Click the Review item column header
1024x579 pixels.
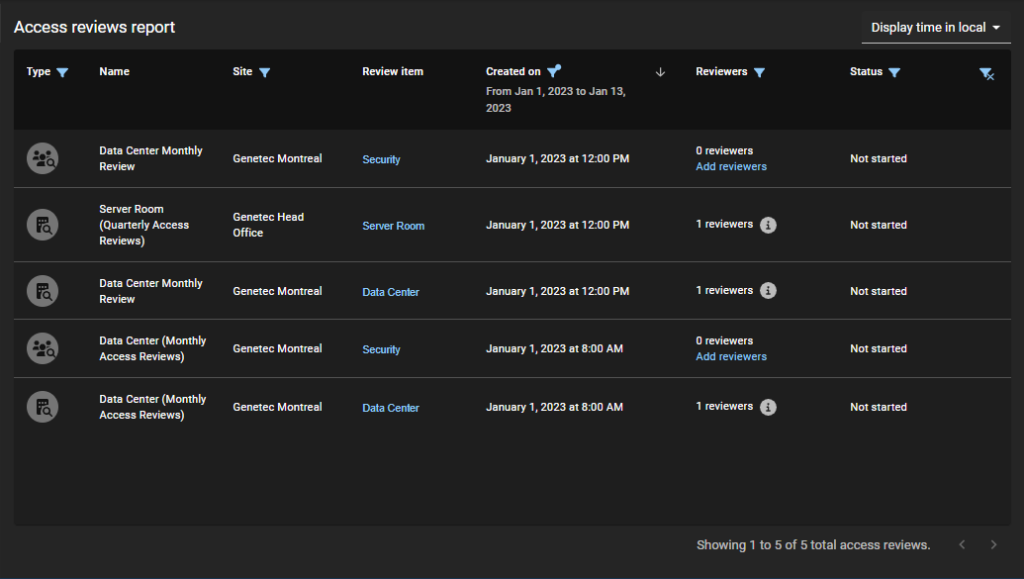click(x=393, y=71)
